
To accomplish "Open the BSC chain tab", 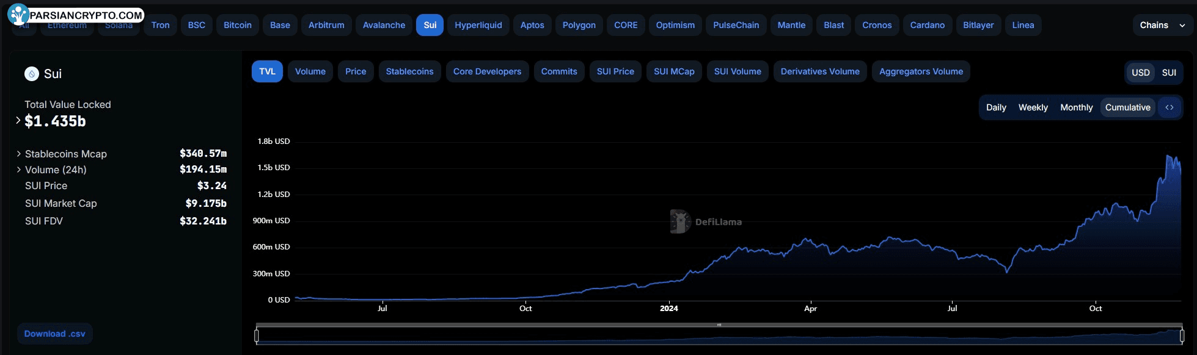I will click(x=197, y=25).
